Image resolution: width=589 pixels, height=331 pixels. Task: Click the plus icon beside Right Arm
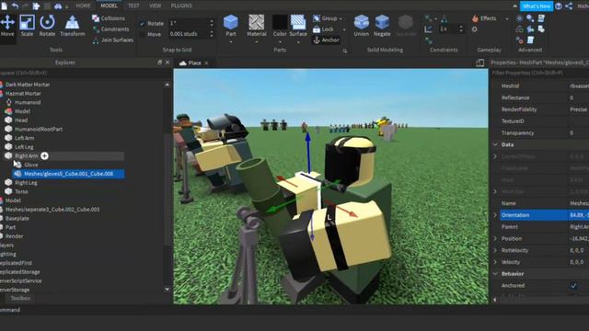[44, 155]
